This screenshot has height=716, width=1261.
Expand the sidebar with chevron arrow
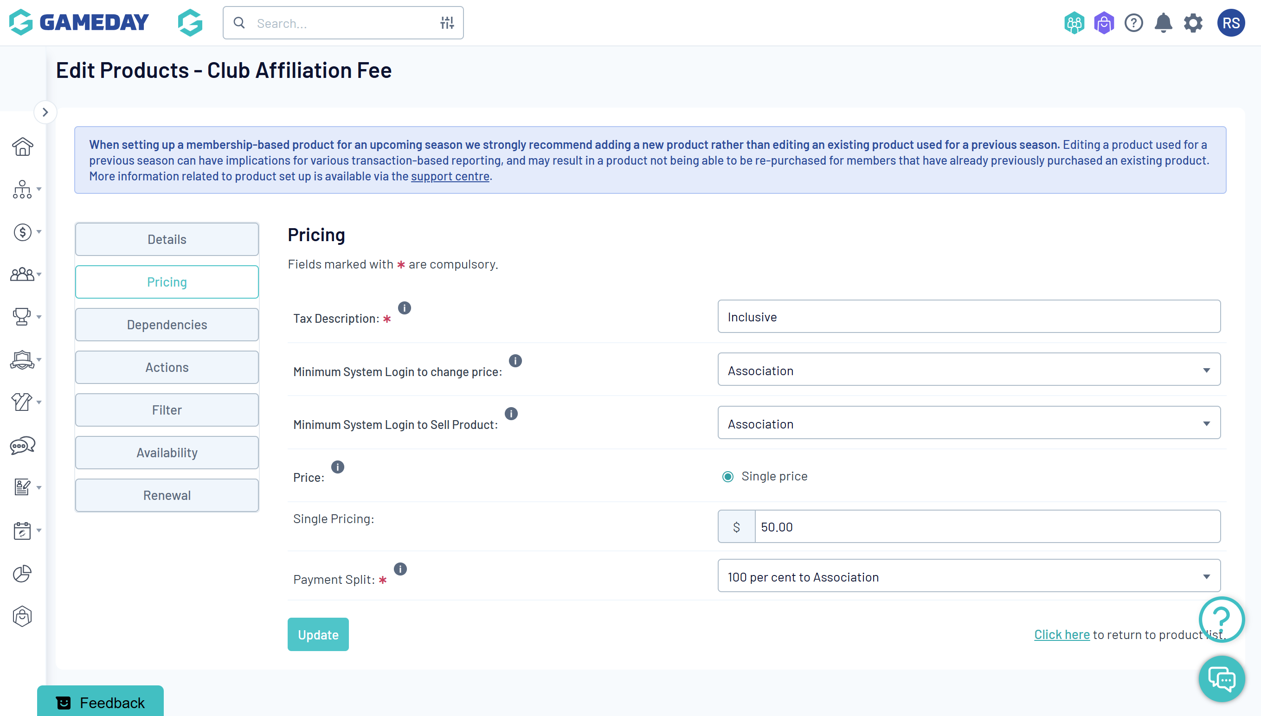coord(45,113)
